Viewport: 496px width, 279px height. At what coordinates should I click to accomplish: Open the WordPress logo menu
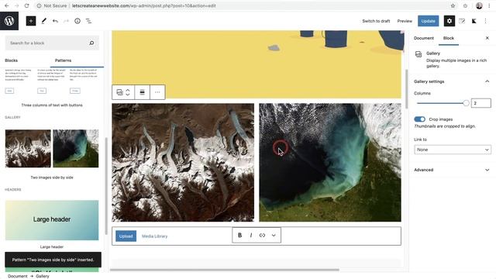[9, 21]
